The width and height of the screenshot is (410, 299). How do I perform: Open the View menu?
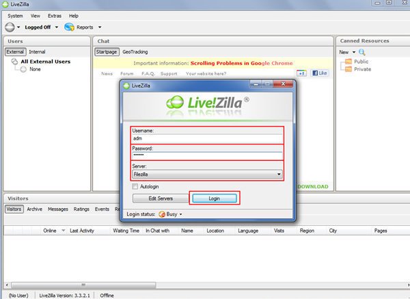[36, 16]
